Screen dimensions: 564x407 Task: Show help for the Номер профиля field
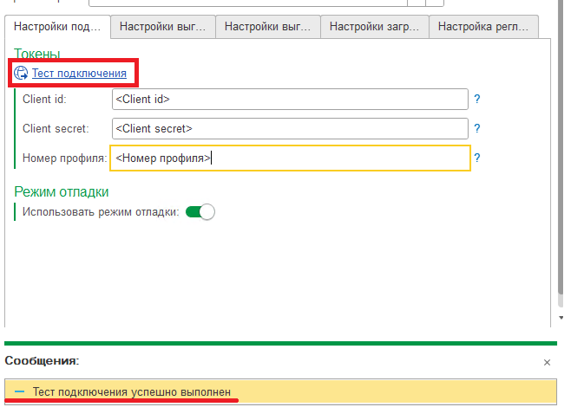[476, 158]
